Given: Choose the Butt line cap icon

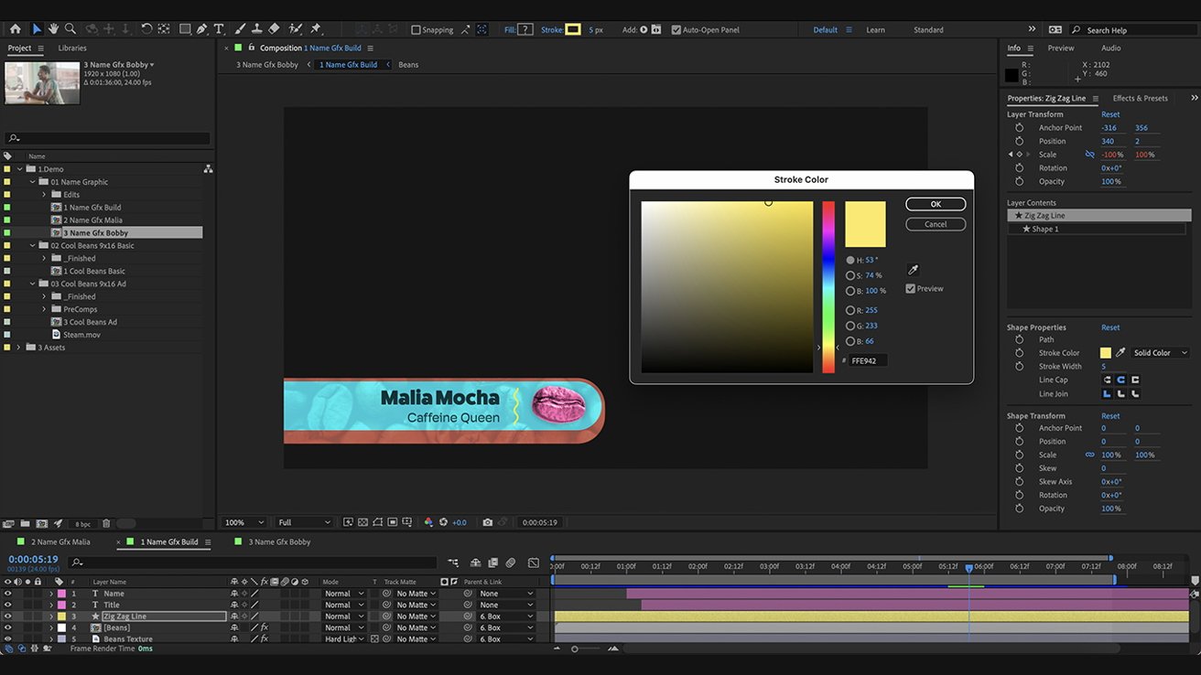Looking at the screenshot, I should pyautogui.click(x=1107, y=380).
